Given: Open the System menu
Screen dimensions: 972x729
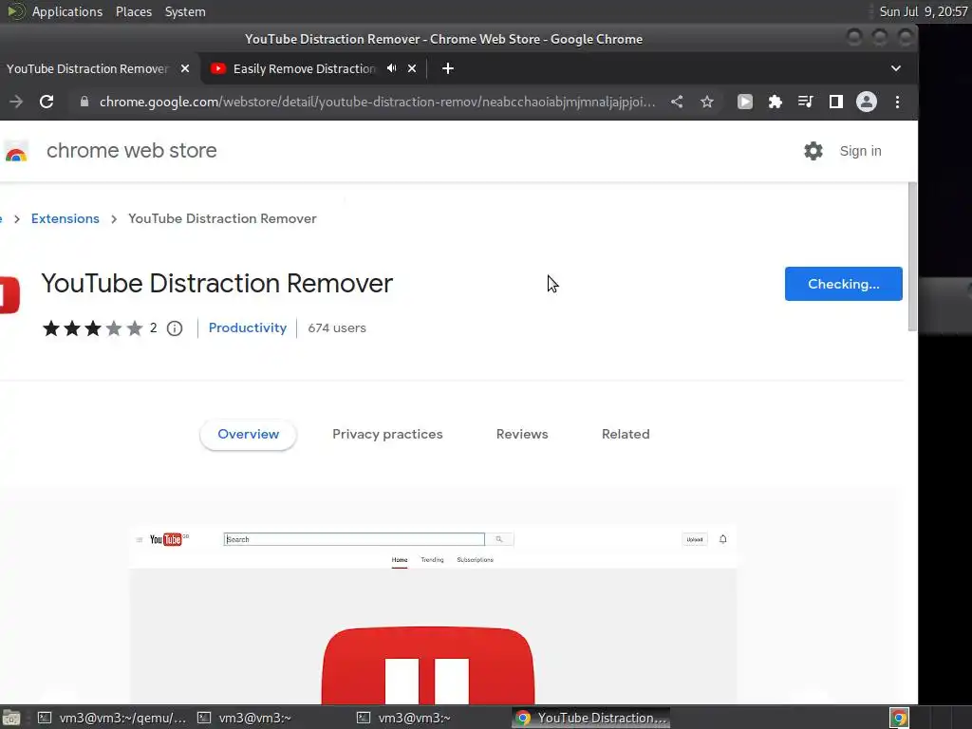Looking at the screenshot, I should pos(185,11).
